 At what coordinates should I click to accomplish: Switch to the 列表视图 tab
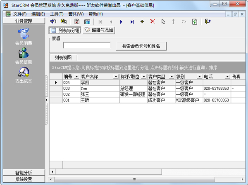[x=63, y=57]
